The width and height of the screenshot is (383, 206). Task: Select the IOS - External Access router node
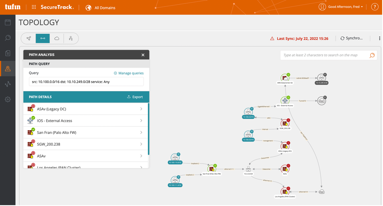click(285, 101)
